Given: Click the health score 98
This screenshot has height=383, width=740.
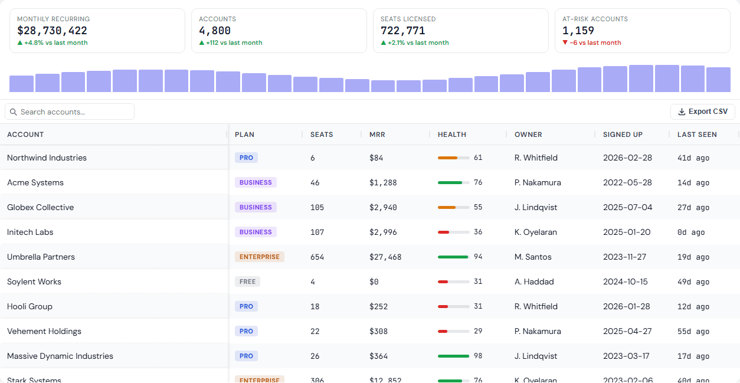Looking at the screenshot, I should click(478, 356).
